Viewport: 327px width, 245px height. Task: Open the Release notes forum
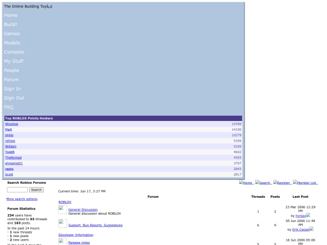pyautogui.click(x=79, y=243)
